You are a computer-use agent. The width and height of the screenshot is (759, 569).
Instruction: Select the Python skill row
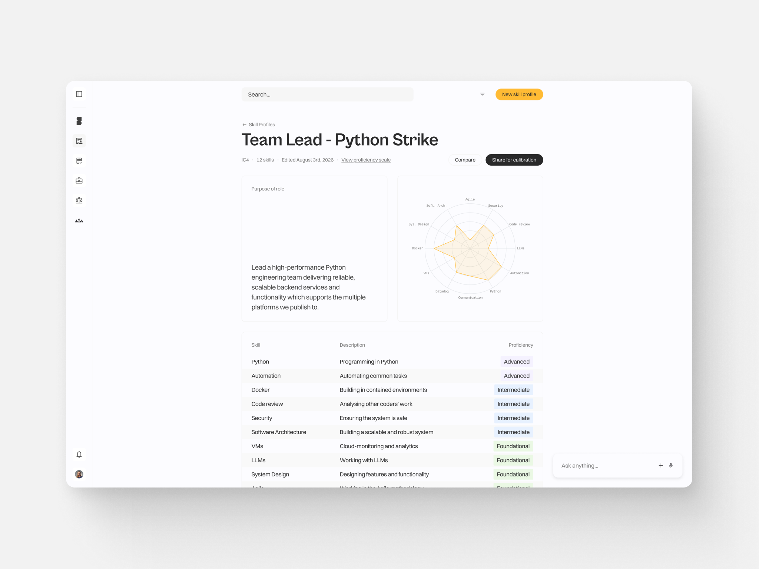tap(392, 362)
